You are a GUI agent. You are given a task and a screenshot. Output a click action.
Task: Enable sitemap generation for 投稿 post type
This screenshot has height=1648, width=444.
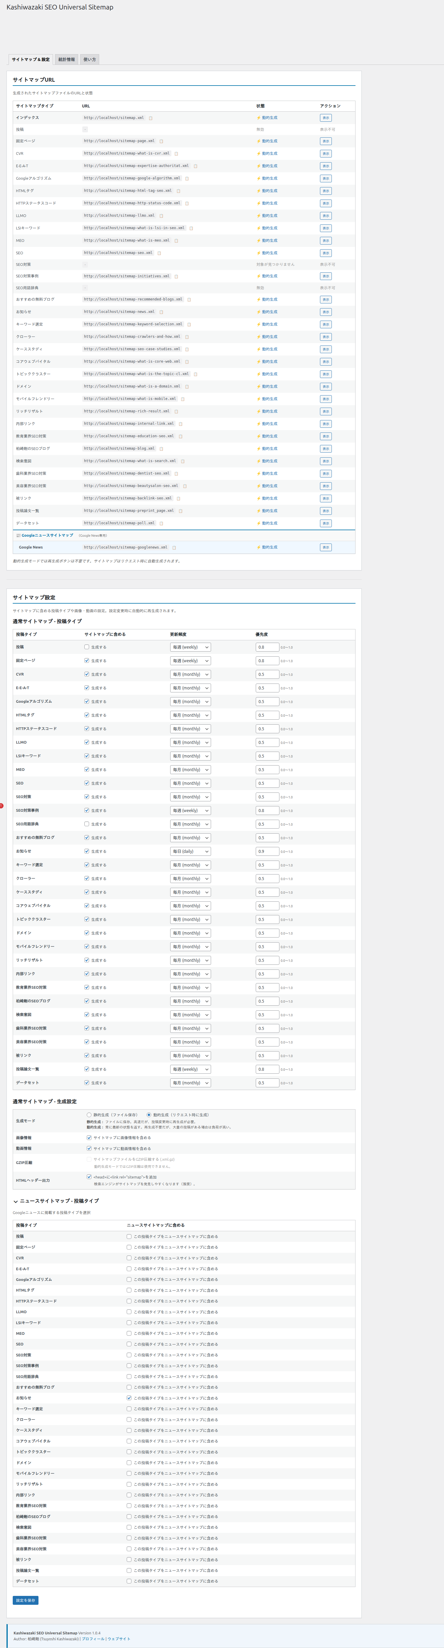click(87, 647)
